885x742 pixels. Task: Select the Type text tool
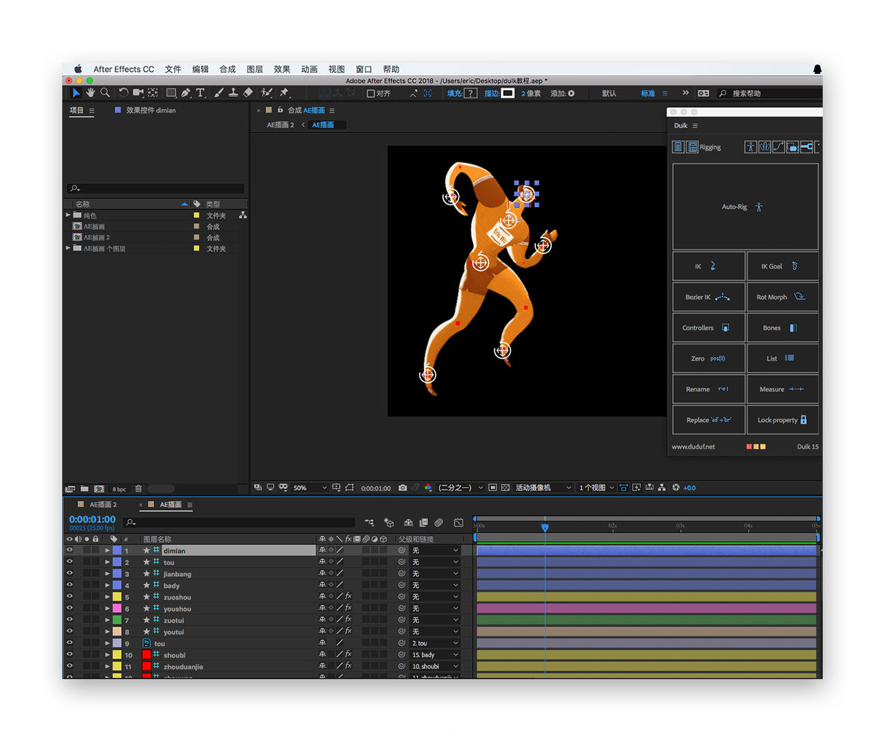pyautogui.click(x=201, y=93)
